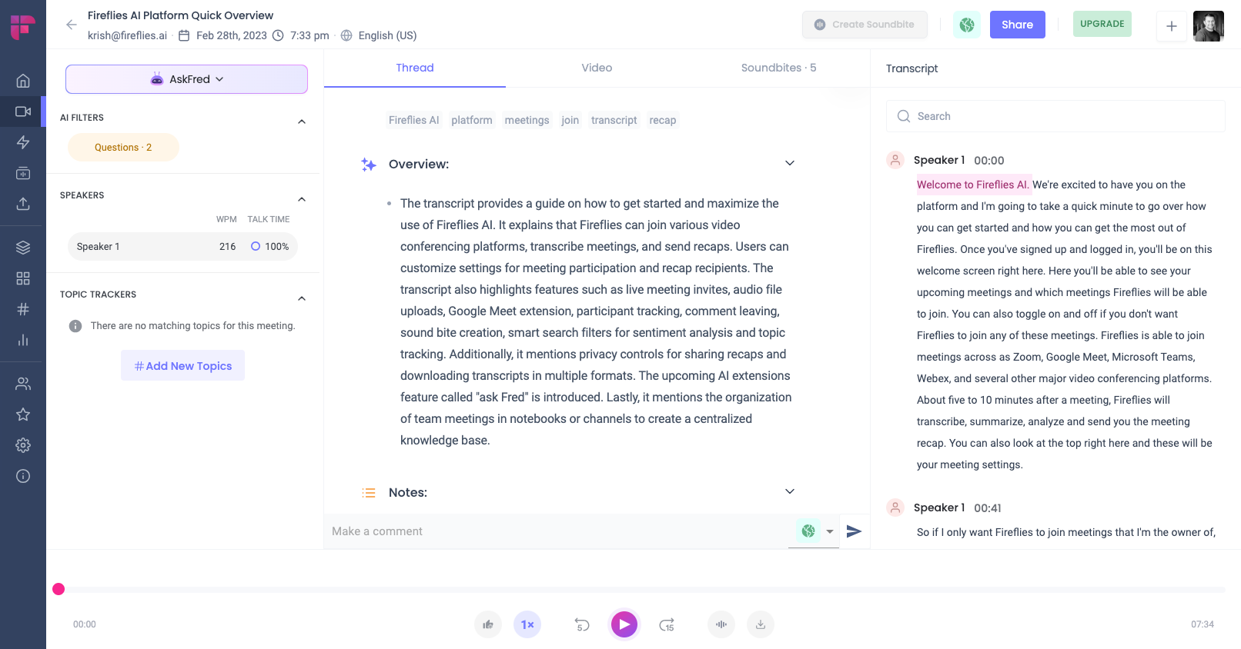
Task: Click the thumbs up reaction button
Action: point(488,624)
